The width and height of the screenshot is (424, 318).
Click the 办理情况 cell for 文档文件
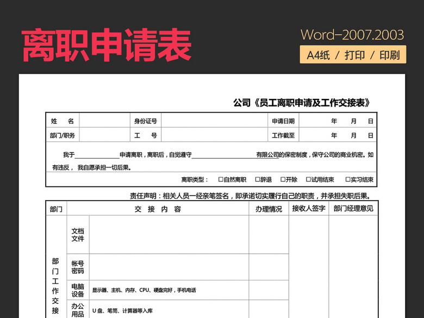[269, 235]
